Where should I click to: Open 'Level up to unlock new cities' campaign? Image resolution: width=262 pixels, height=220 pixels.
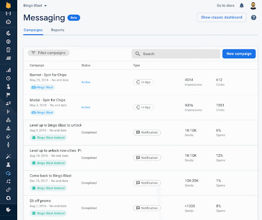coord(55,150)
